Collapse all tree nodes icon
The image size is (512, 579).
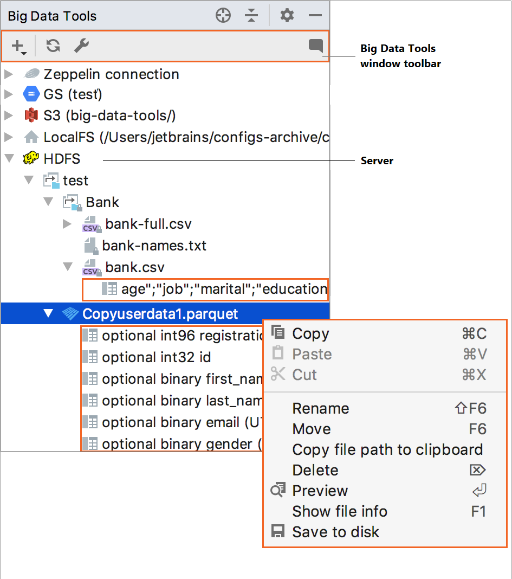click(x=251, y=16)
